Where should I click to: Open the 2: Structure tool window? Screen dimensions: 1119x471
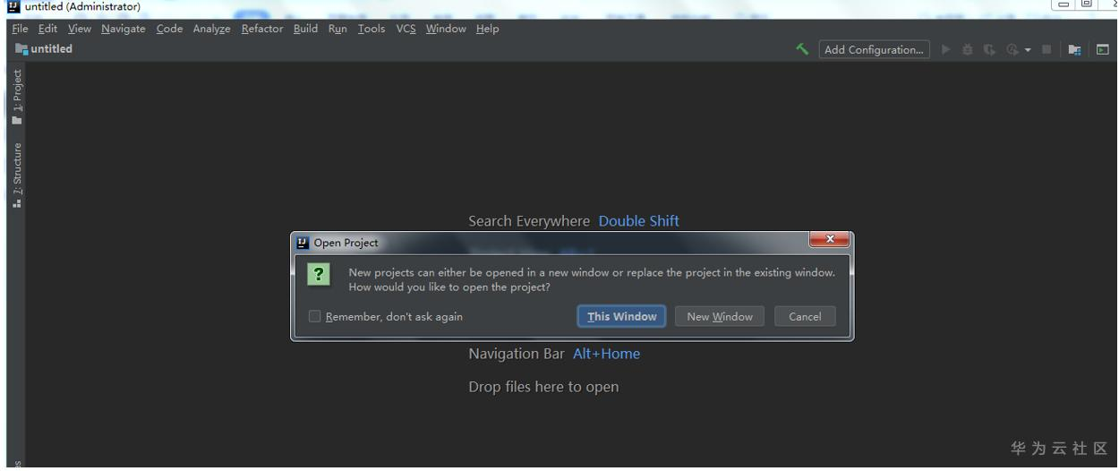click(x=17, y=175)
